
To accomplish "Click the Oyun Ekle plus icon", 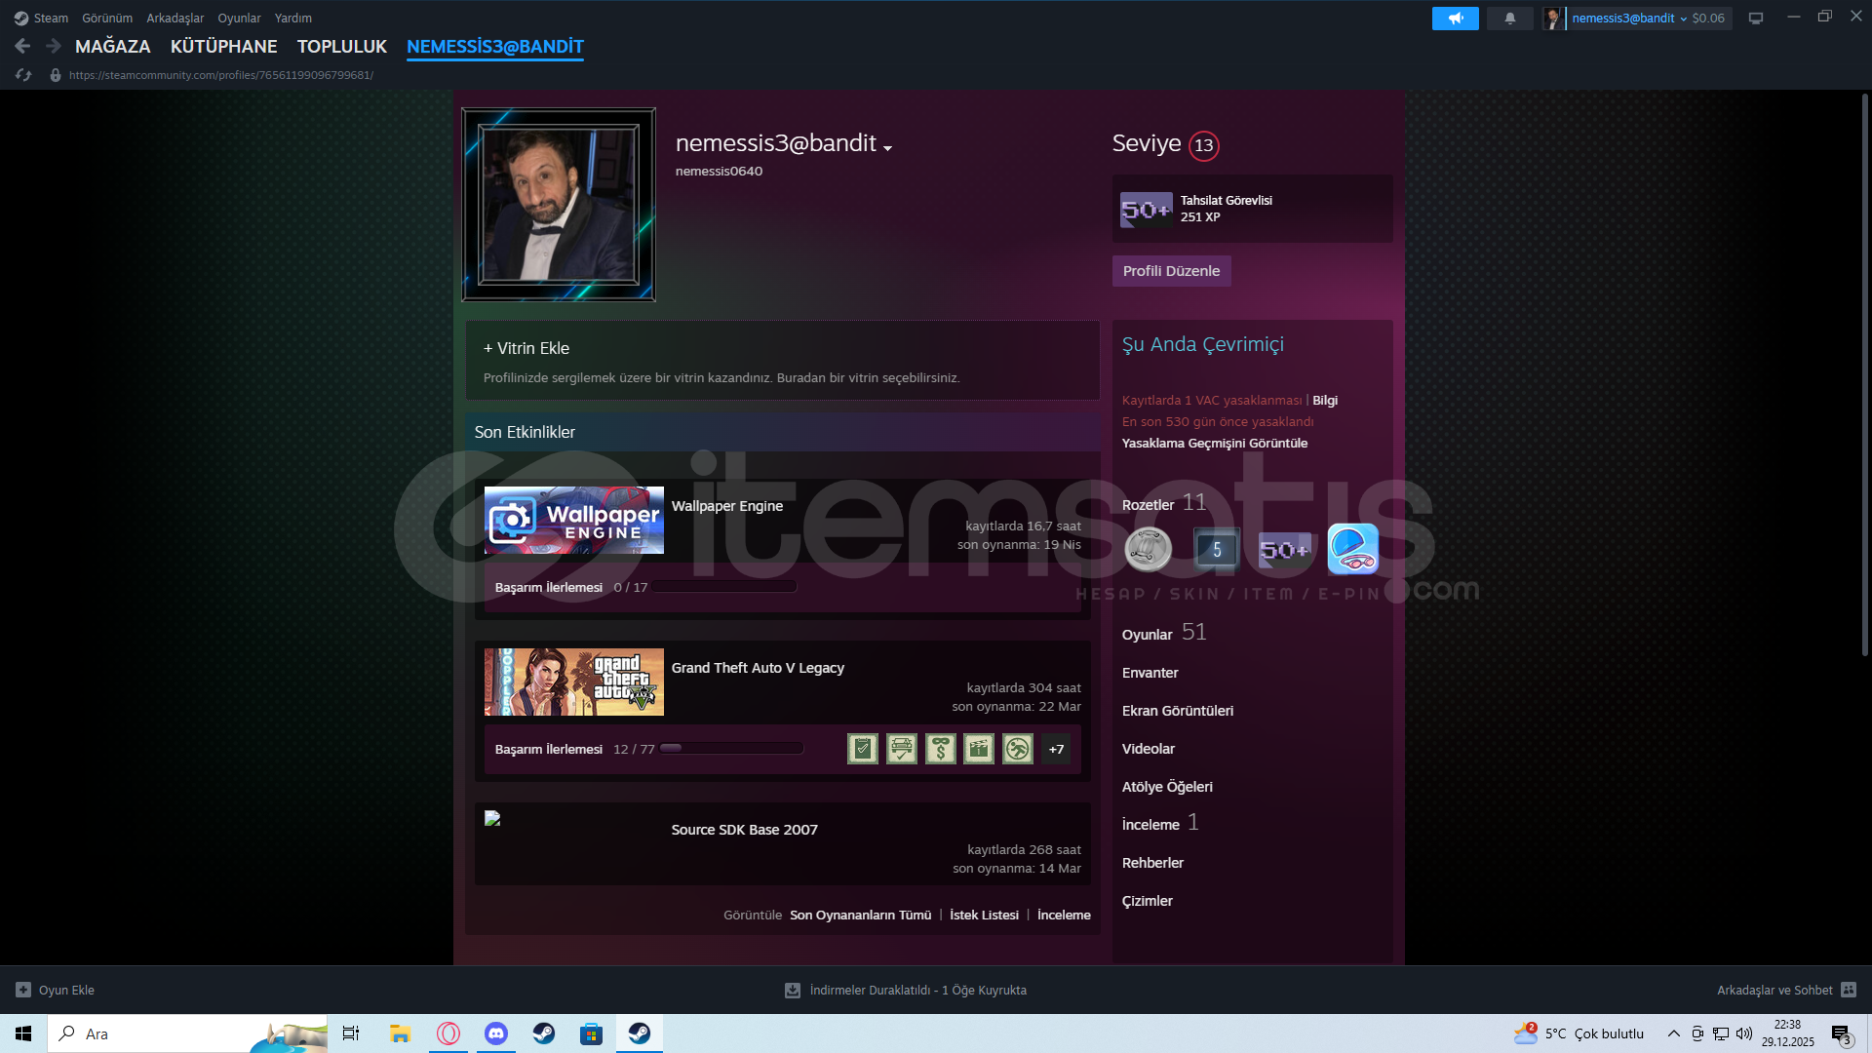I will [x=23, y=990].
